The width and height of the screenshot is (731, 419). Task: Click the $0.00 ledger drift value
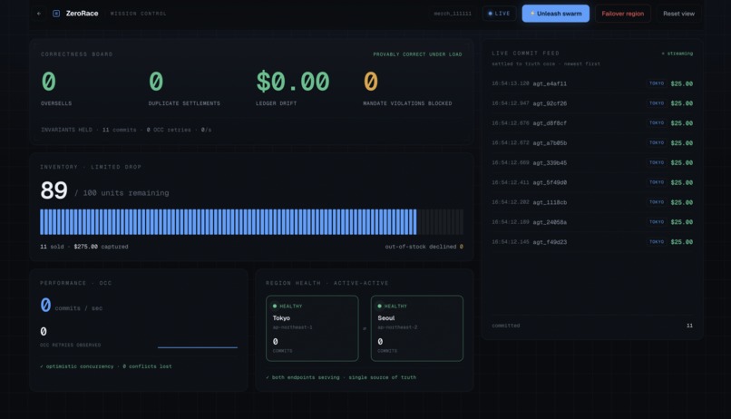tap(292, 82)
